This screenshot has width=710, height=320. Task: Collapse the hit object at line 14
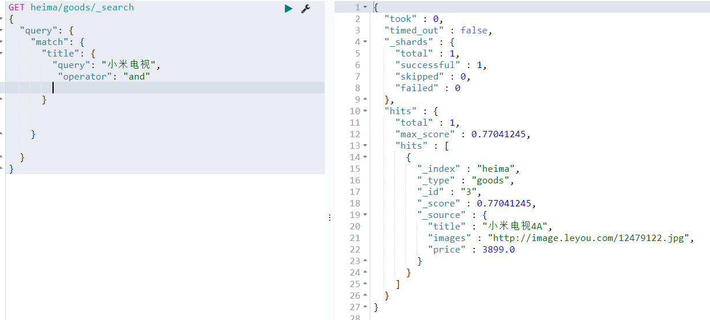(x=365, y=157)
